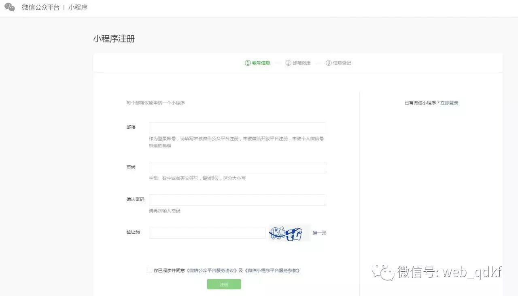The image size is (518, 296).
Task: Click 小程序注册 page heading
Action: point(114,39)
